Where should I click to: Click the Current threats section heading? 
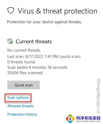pos(34,41)
